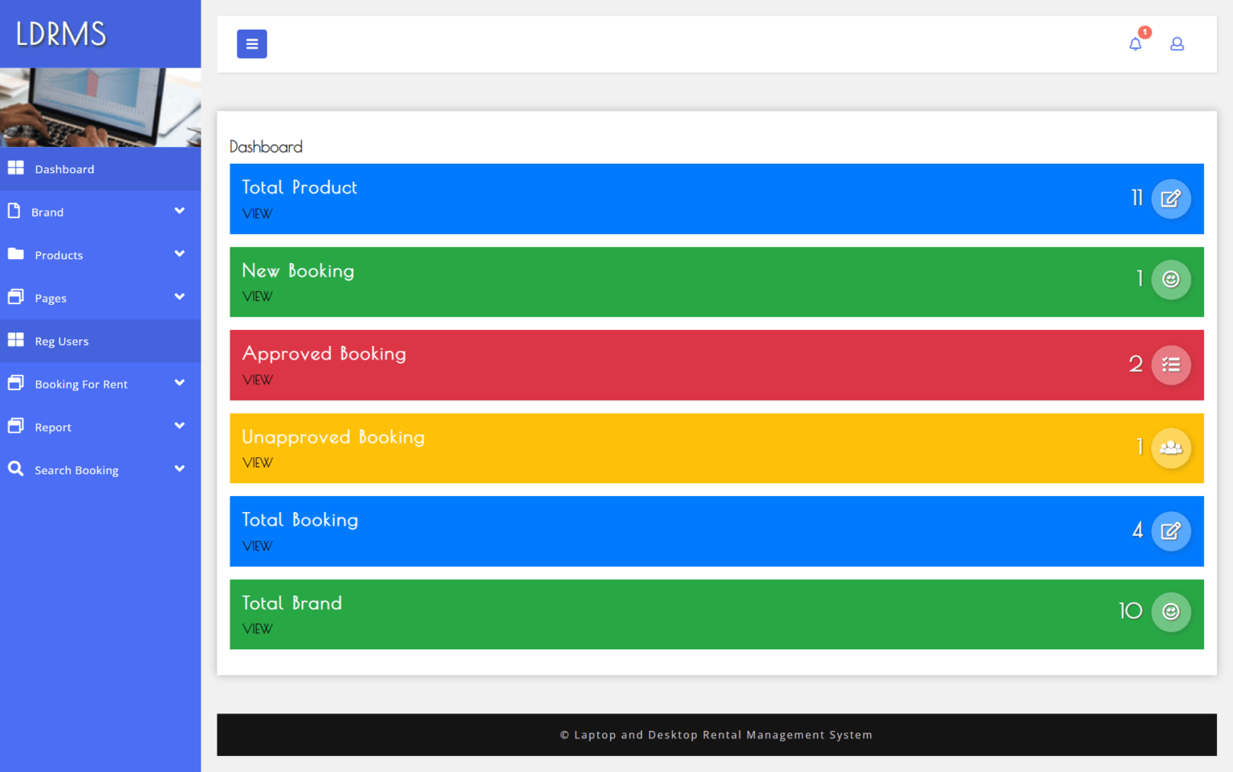Click the edit icon on Total Product
The height and width of the screenshot is (772, 1233).
(x=1170, y=199)
